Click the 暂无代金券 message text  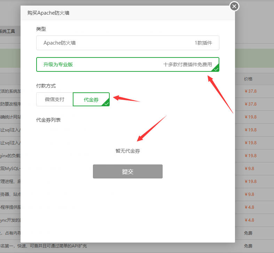128,151
